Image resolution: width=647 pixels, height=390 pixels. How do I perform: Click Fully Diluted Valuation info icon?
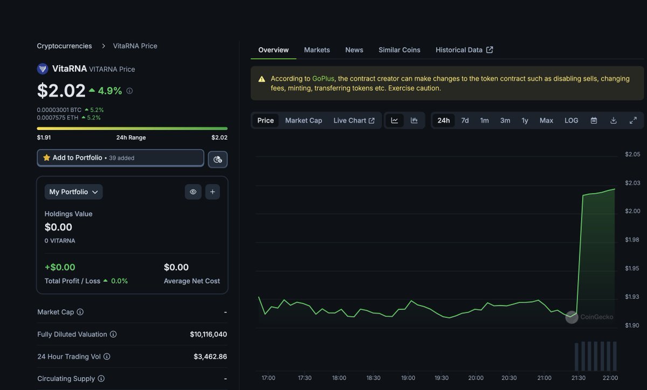pyautogui.click(x=113, y=335)
